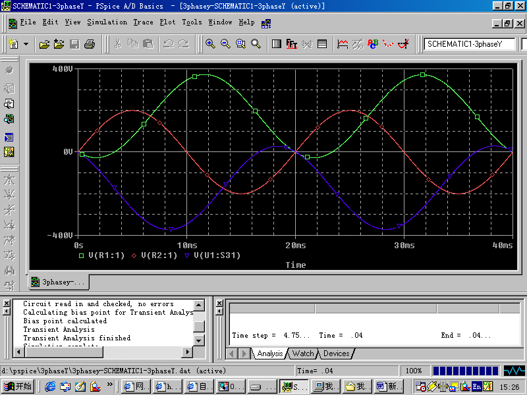Click the Start button on taskbar
The height and width of the screenshot is (395, 527).
pyautogui.click(x=18, y=386)
